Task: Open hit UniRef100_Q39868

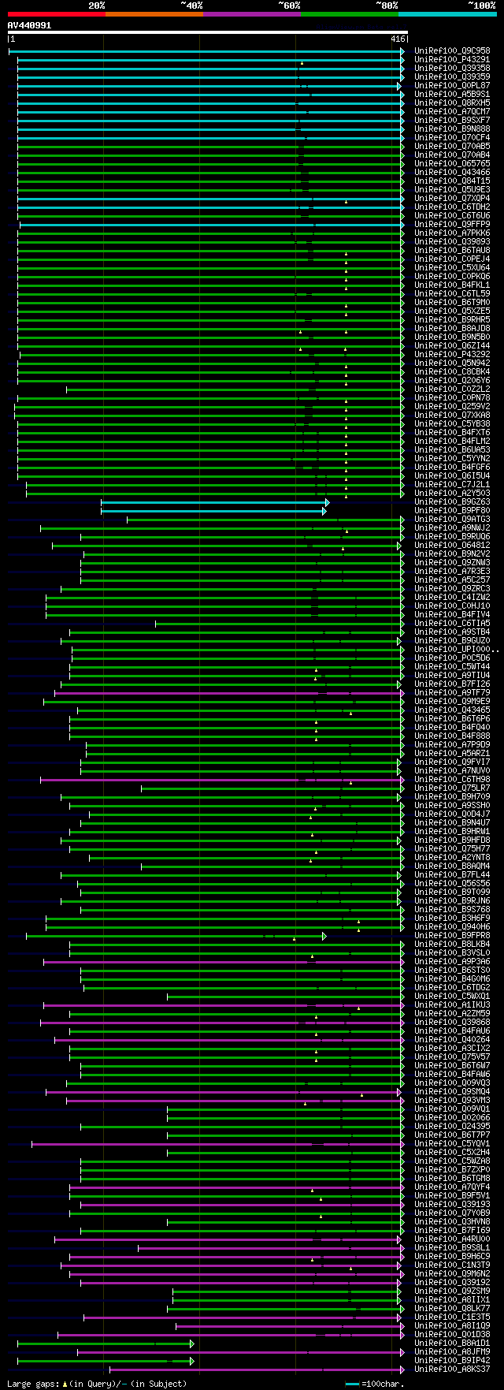Action: (452, 1023)
